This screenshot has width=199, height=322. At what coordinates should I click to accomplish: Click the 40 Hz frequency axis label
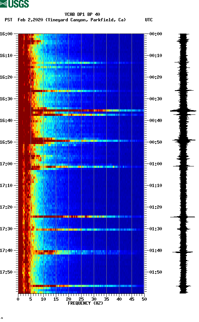119,299
